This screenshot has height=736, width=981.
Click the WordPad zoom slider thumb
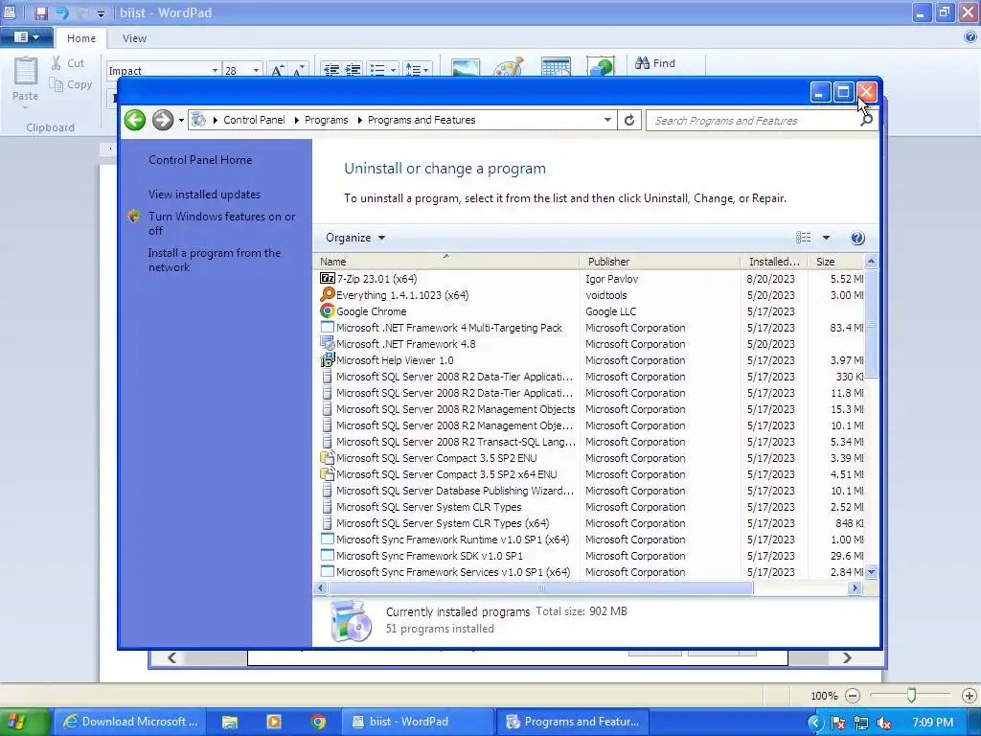[912, 695]
